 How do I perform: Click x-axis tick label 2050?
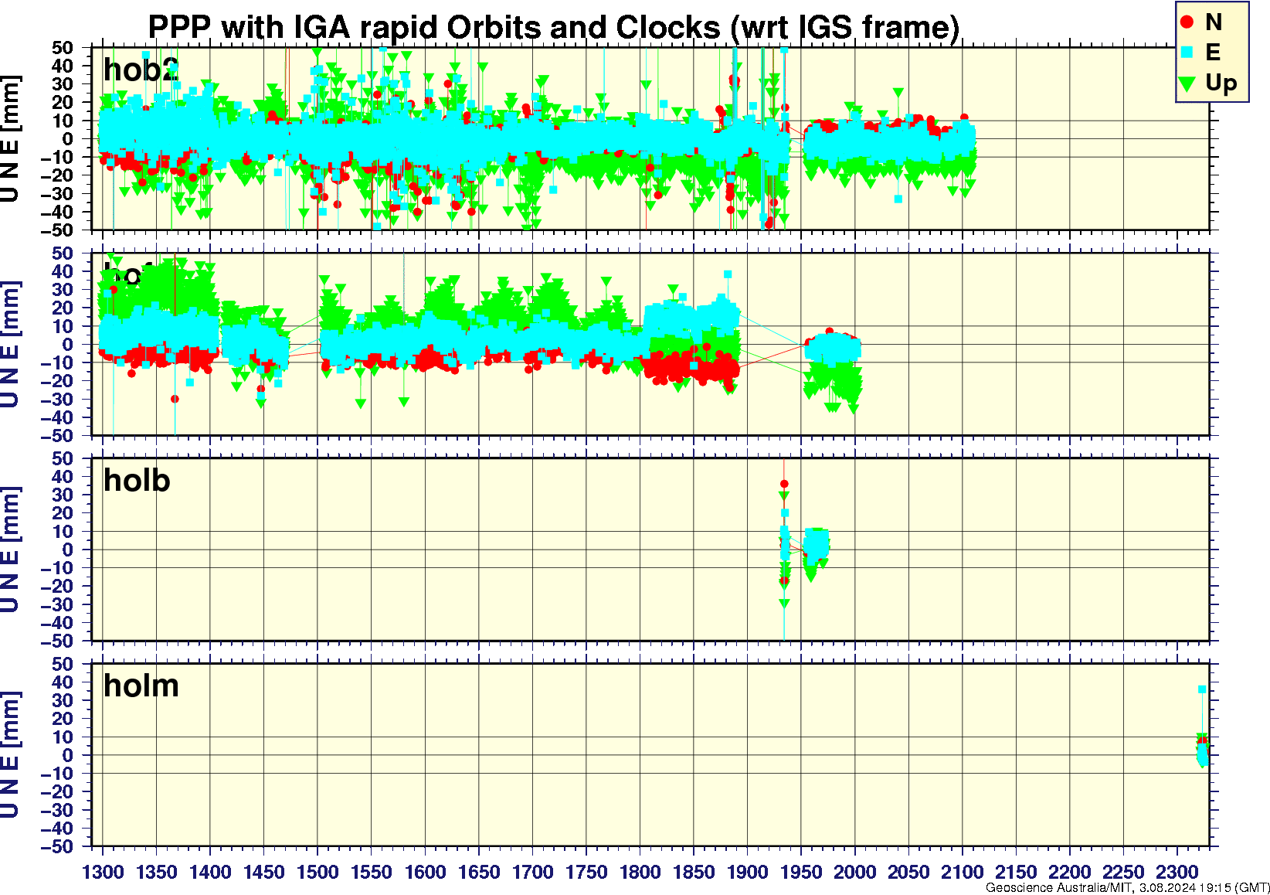click(908, 872)
